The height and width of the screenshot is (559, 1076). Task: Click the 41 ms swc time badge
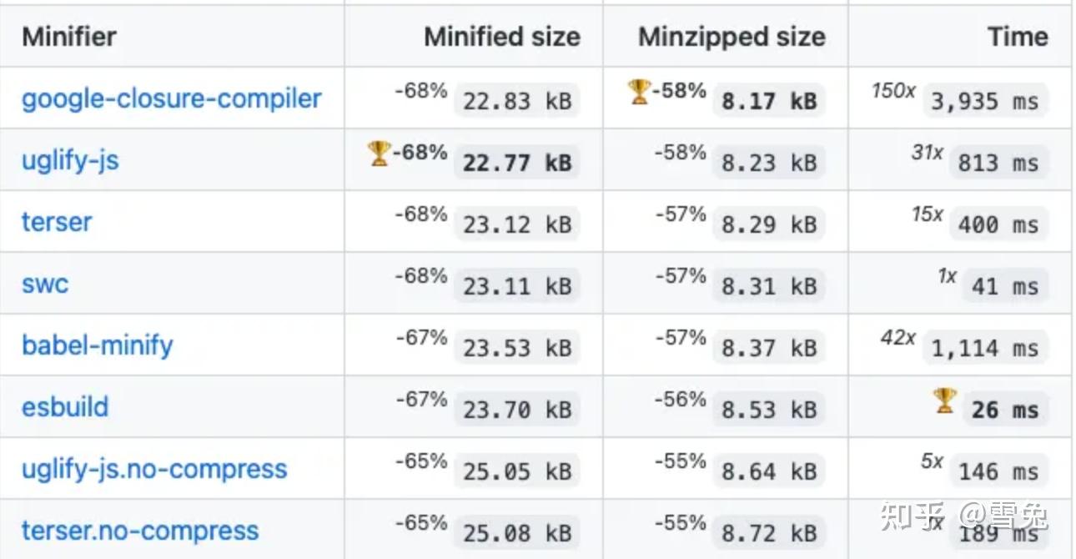point(1005,286)
